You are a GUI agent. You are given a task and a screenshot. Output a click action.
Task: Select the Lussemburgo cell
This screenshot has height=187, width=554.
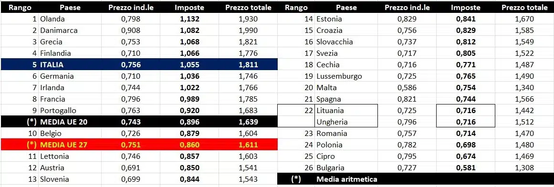click(346, 76)
